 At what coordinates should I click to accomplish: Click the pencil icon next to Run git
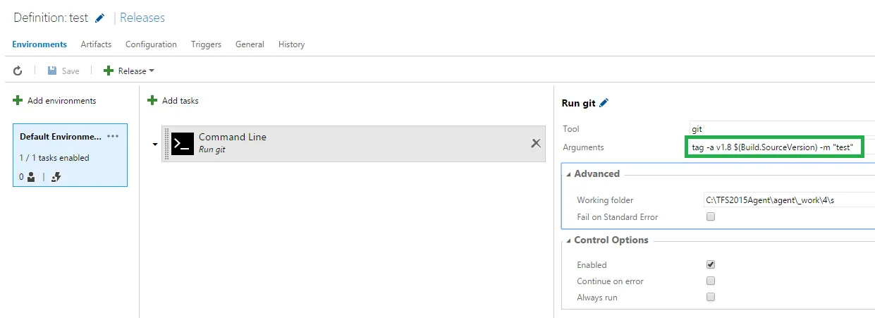click(604, 103)
